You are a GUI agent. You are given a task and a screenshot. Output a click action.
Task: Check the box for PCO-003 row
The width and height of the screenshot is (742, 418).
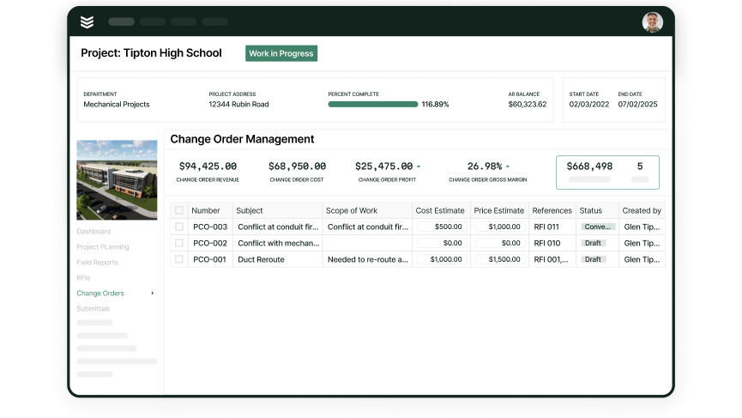tap(179, 227)
